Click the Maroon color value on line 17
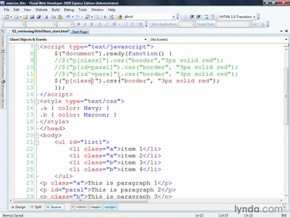The image size is (290, 218). [x=95, y=115]
